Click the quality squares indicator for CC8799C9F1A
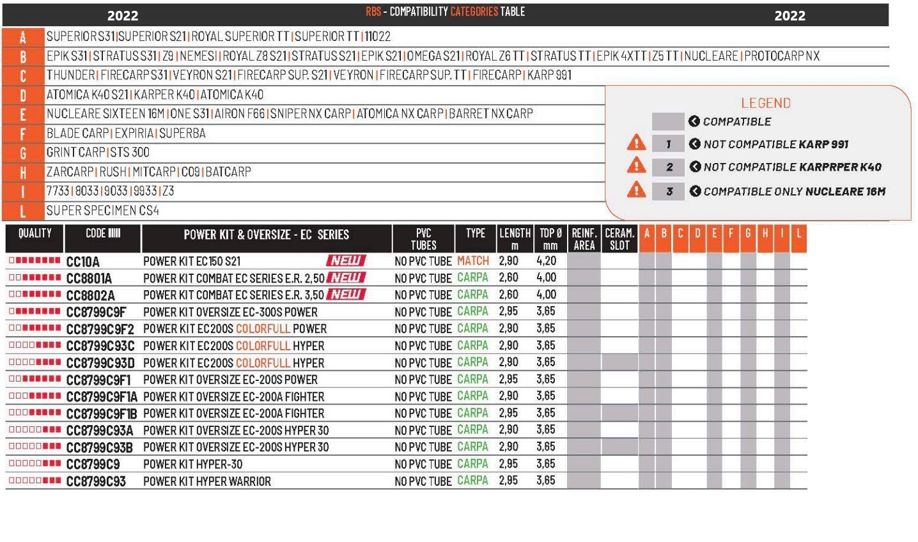The height and width of the screenshot is (542, 918). coord(35,396)
